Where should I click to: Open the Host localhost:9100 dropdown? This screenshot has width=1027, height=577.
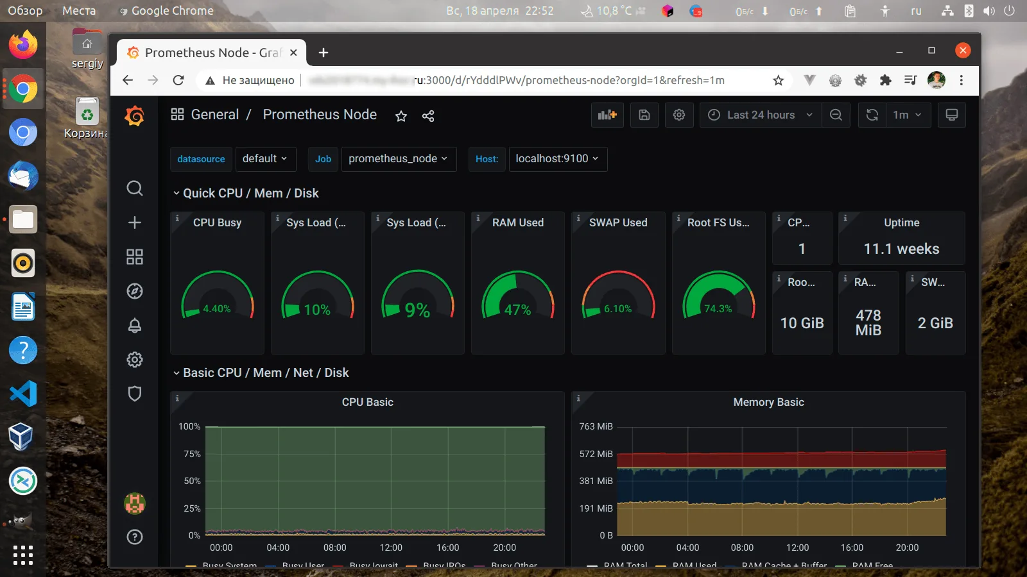[x=557, y=159]
